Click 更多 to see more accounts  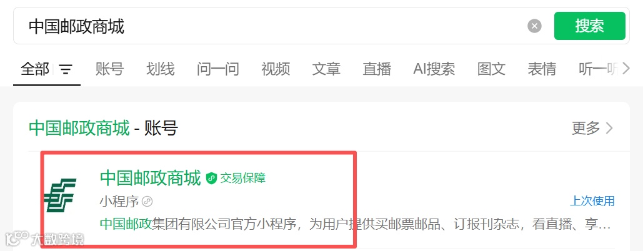[586, 128]
